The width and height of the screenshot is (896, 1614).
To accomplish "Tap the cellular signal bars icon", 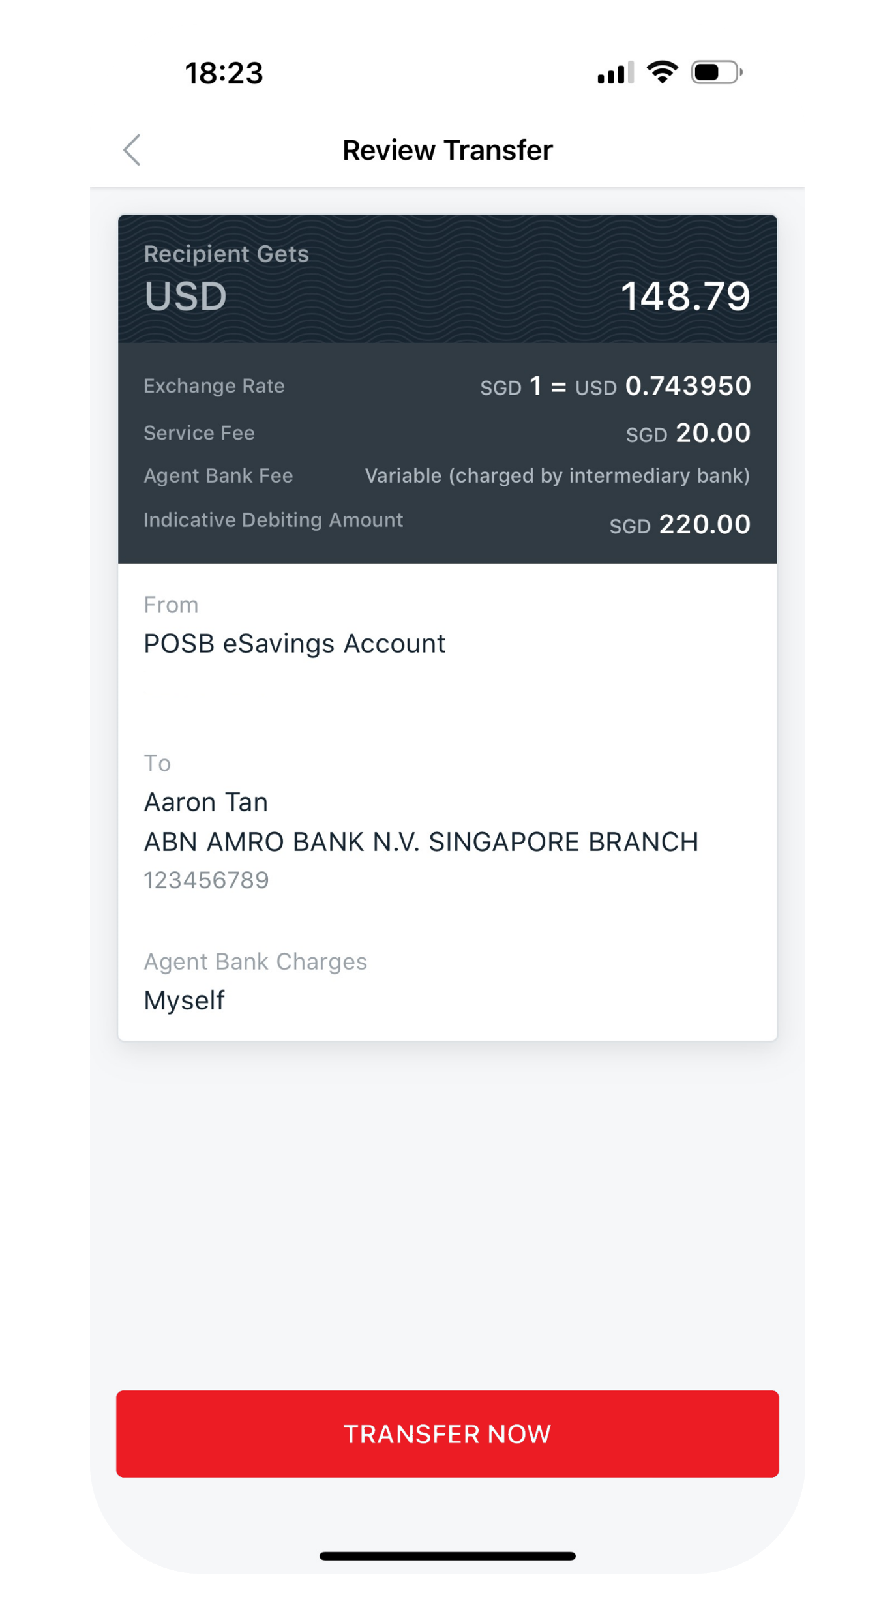I will point(615,72).
